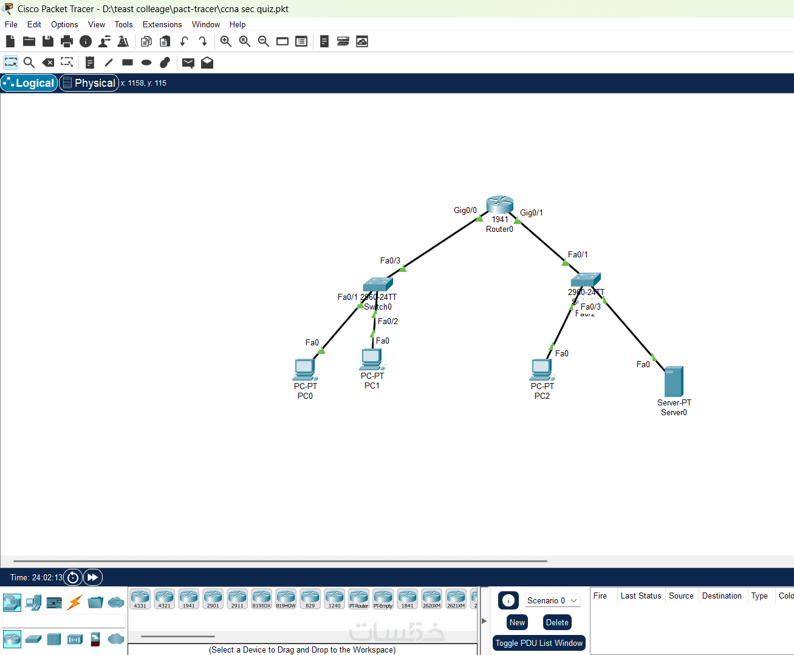Click the Paste icon in toolbar
This screenshot has width=794, height=655.
coord(165,41)
